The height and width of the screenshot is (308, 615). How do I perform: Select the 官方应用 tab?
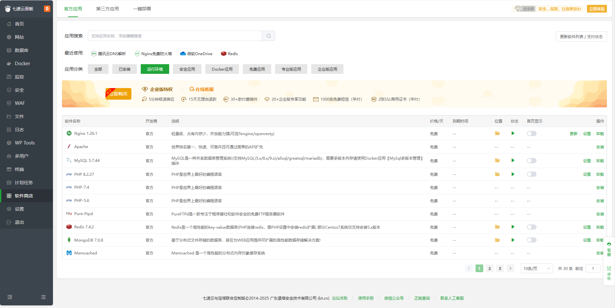(x=73, y=9)
